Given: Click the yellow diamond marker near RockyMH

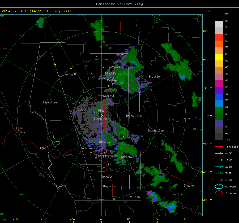Looking at the screenshot, I should pyautogui.click(x=71, y=69).
